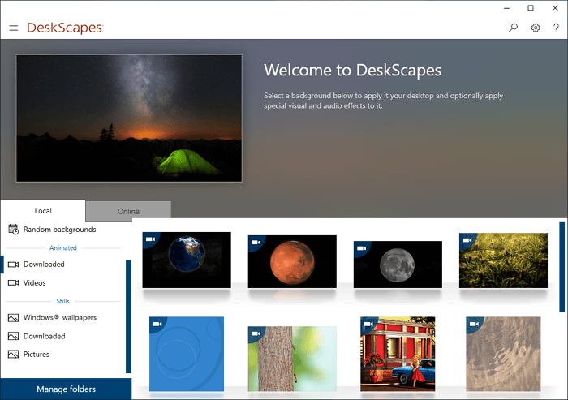This screenshot has height=400, width=568.
Task: Switch to the Online tab
Action: (x=128, y=211)
